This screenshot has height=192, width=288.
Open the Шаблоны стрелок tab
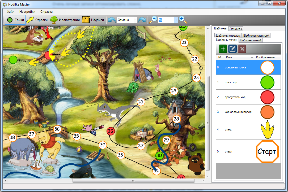tap(228, 36)
